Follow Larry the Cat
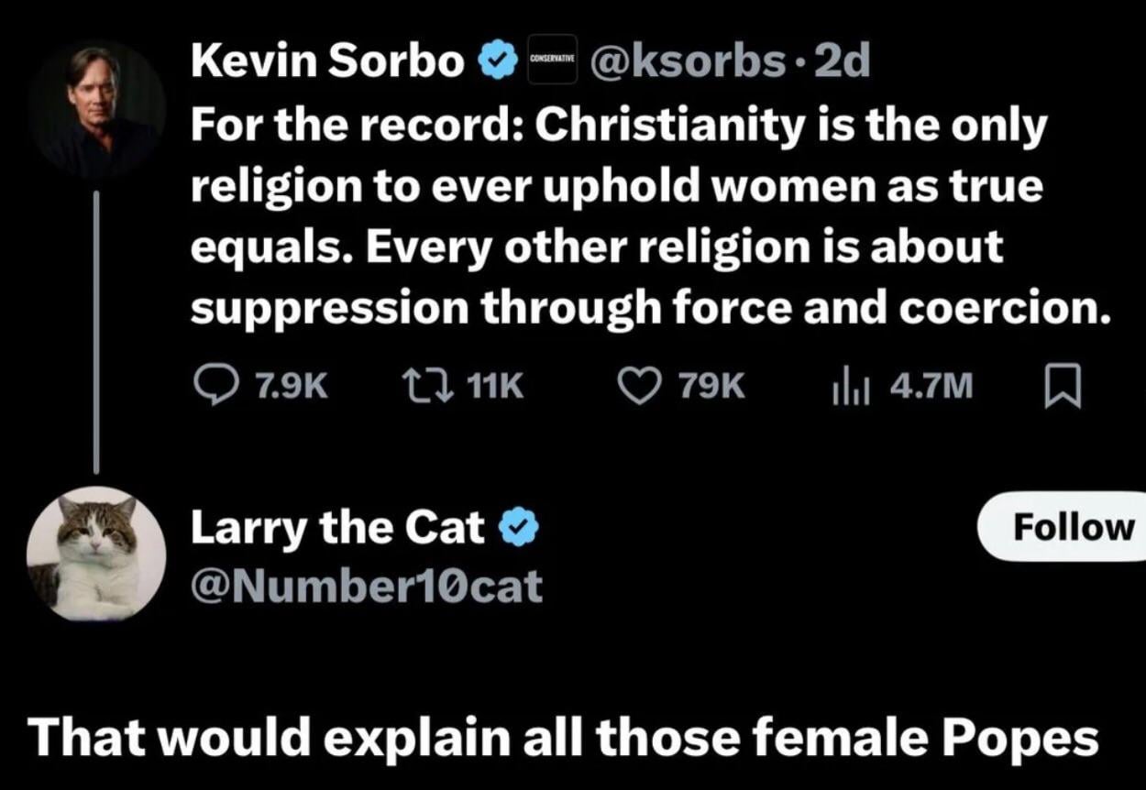The image size is (1146, 790). click(x=1071, y=526)
